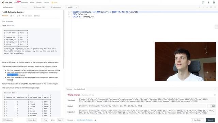The image size is (218, 123).
Task: Like the problem with thumbs-up icon
Action: pyautogui.click(x=12, y=16)
